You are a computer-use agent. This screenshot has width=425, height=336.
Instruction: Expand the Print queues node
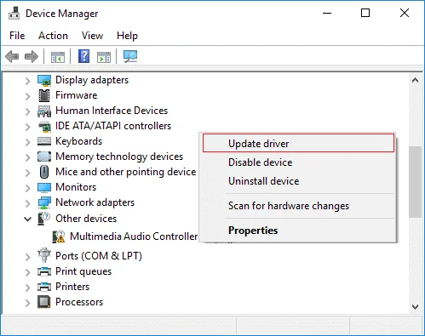(x=27, y=272)
